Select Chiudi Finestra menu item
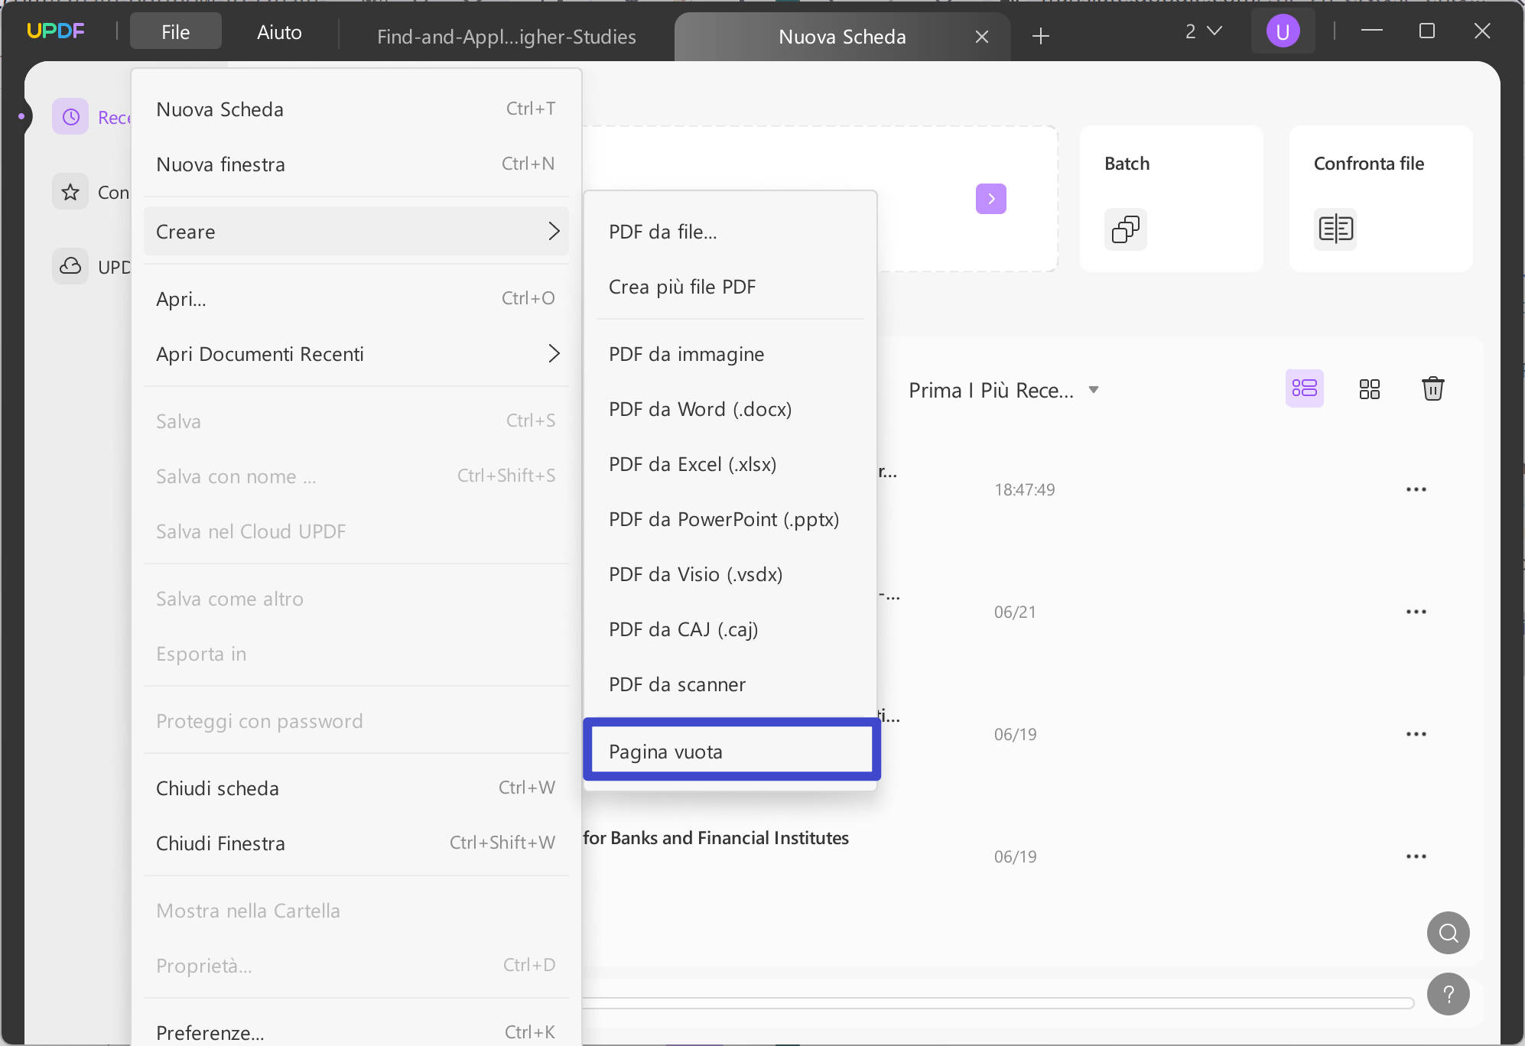Image resolution: width=1525 pixels, height=1046 pixels. pos(356,843)
